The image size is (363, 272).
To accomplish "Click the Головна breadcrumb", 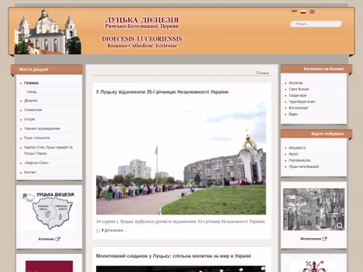I will [262, 73].
